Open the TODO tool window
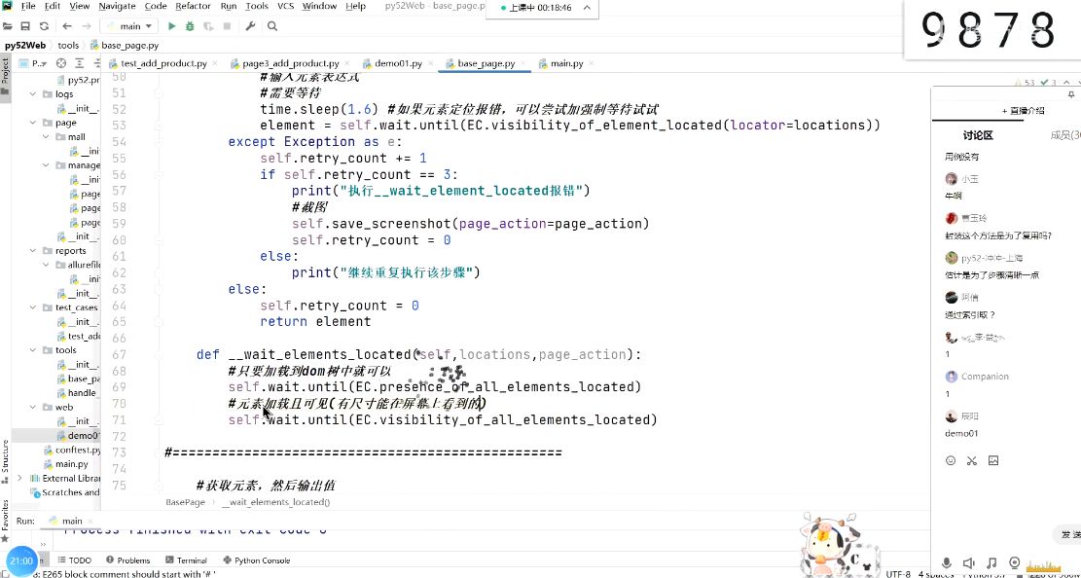This screenshot has width=1081, height=578. pyautogui.click(x=75, y=560)
